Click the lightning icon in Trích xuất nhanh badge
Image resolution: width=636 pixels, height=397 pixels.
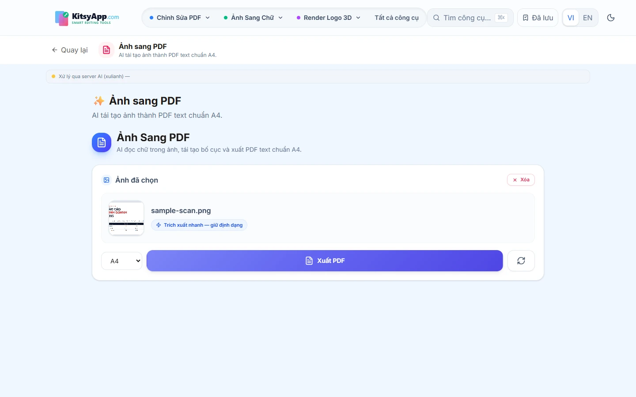tap(159, 225)
